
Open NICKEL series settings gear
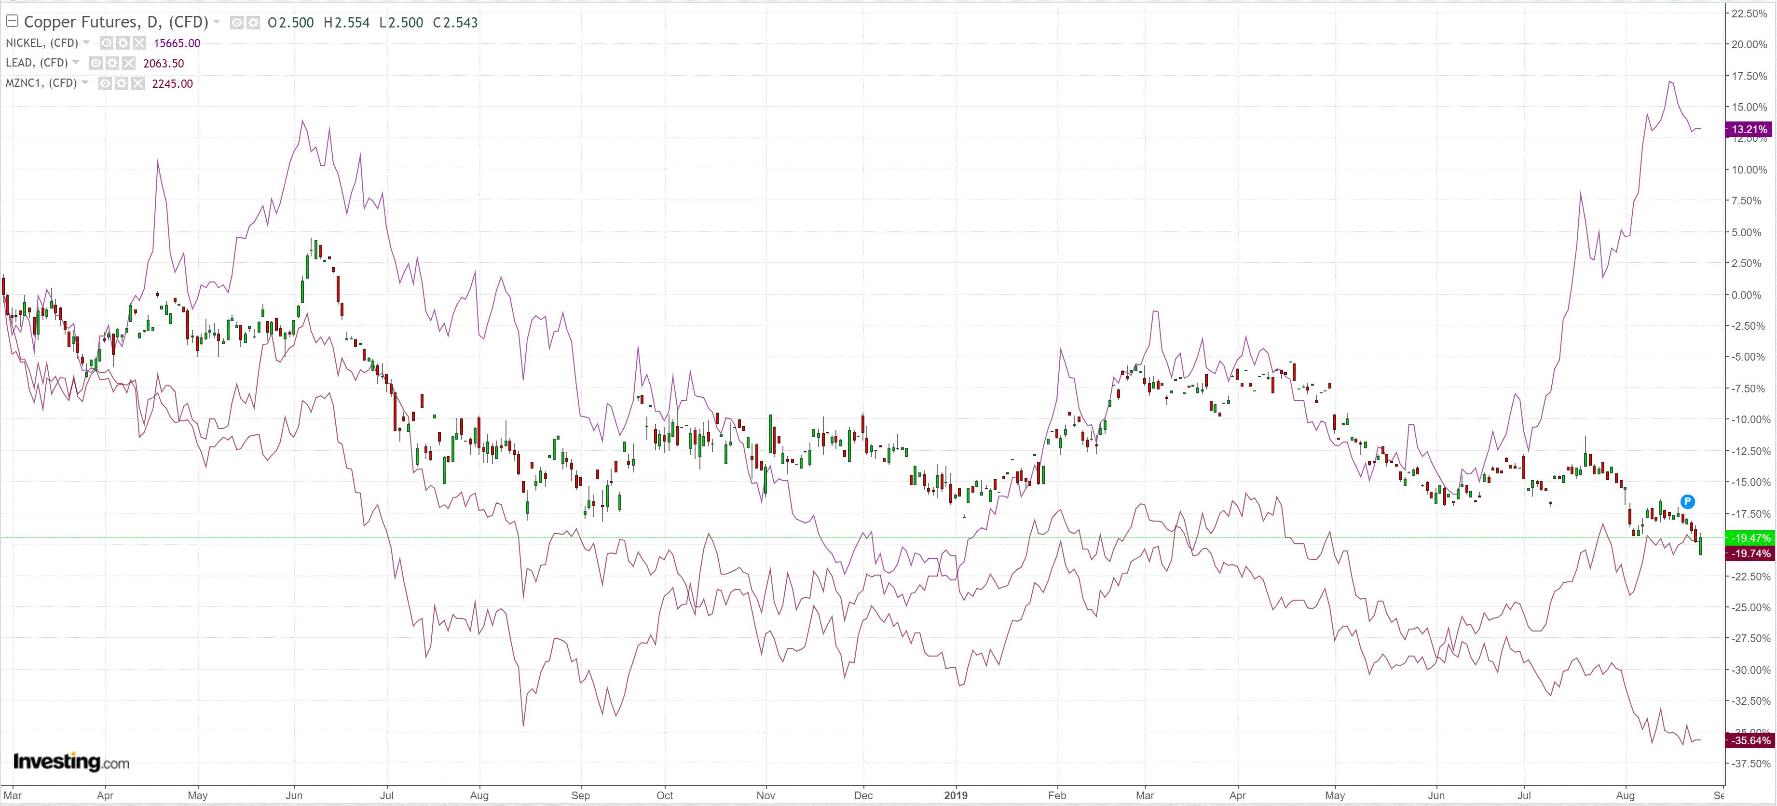(123, 43)
